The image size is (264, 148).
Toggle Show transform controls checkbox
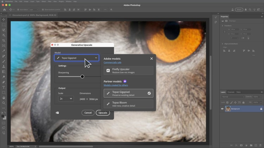point(43,10)
